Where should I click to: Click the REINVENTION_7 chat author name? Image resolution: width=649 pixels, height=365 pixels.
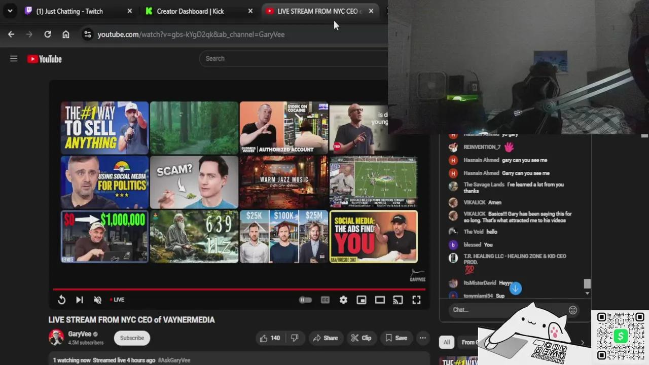[482, 147]
